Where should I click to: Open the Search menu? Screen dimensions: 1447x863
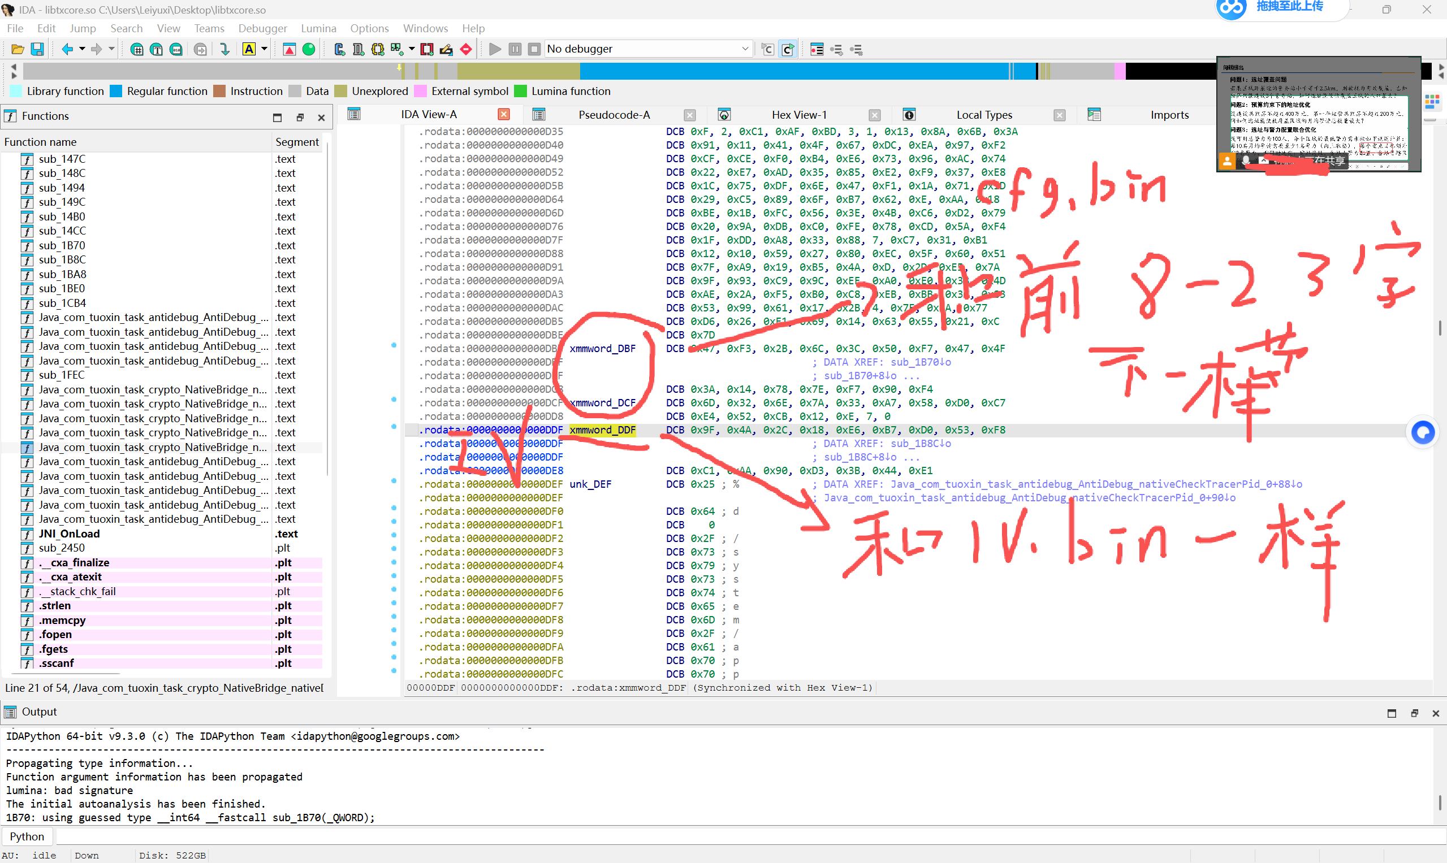point(126,28)
